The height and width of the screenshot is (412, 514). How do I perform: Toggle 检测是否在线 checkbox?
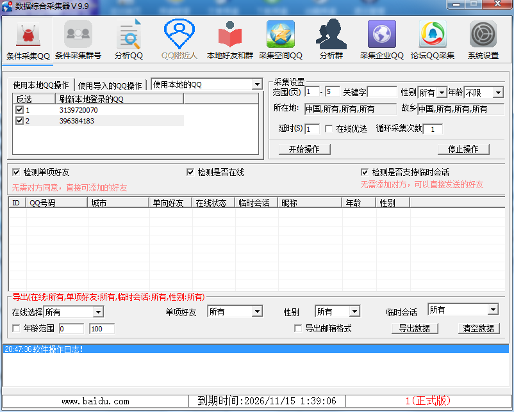tap(190, 172)
